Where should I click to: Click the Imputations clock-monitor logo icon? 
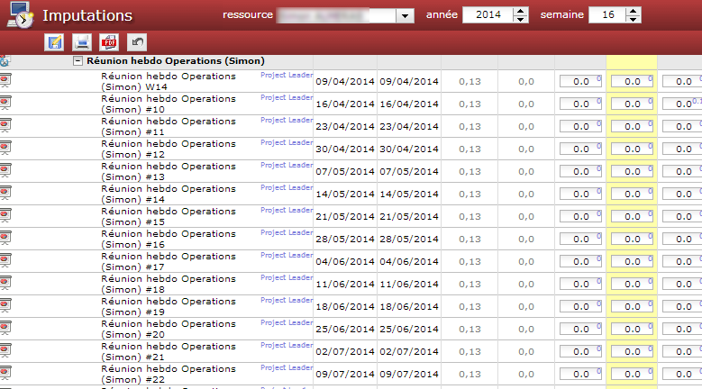20,16
